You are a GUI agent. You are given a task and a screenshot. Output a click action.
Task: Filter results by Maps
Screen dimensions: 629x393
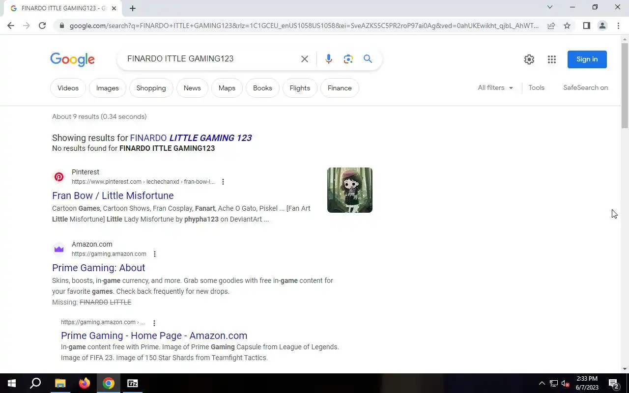[227, 88]
